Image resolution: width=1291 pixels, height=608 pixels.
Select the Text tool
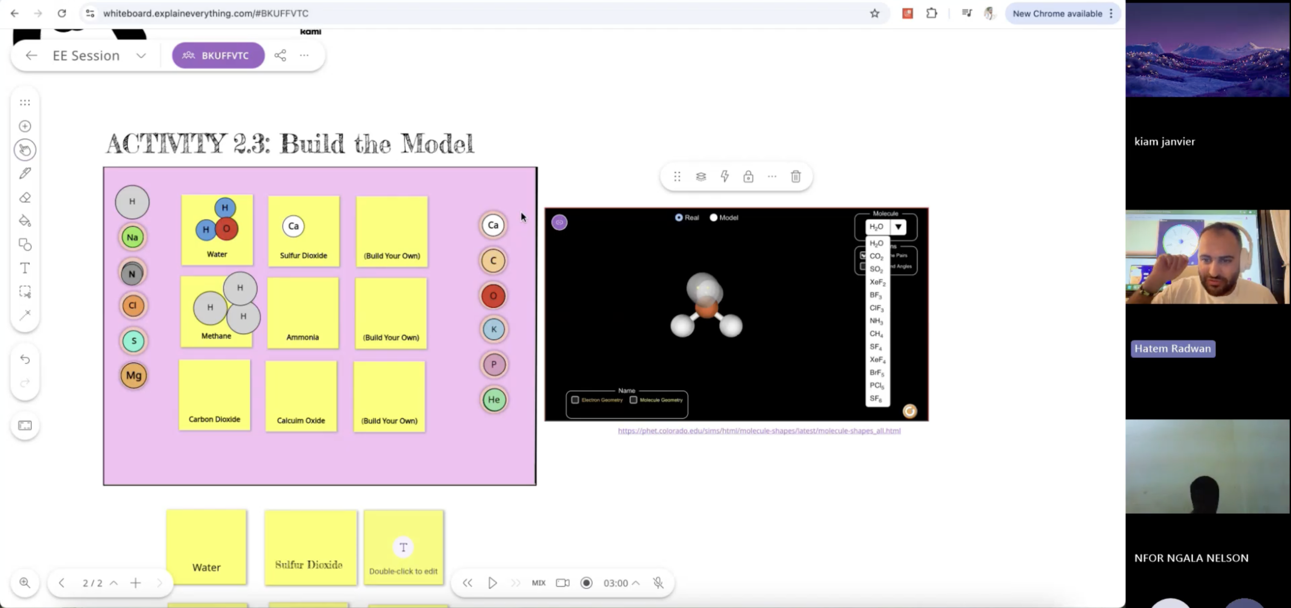coord(25,268)
